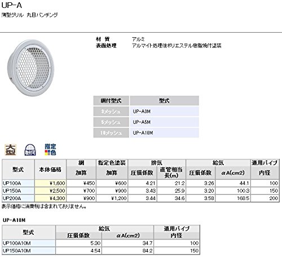Click the 3メッシュ row label
Screen dimensions: 282x258
coord(111,112)
